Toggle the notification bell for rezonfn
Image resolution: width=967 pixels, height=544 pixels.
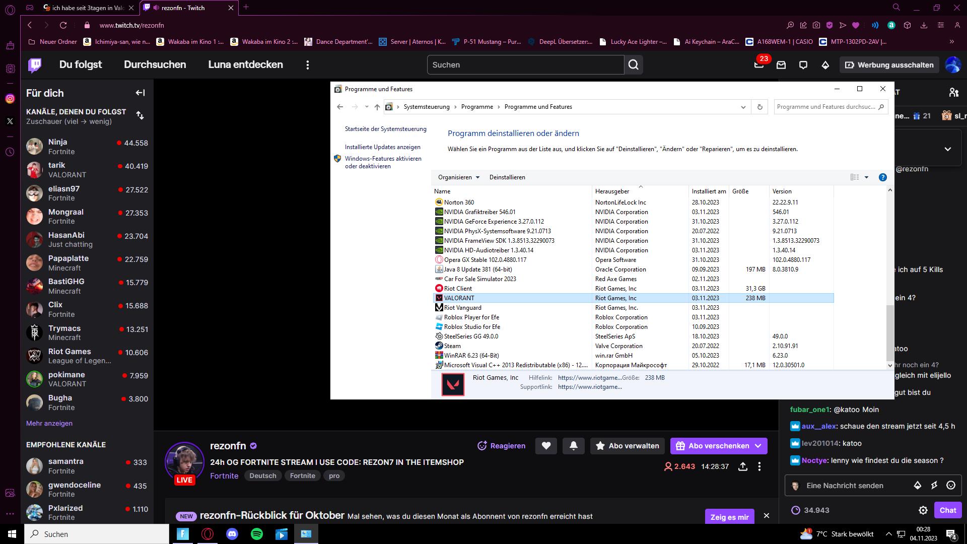point(573,446)
